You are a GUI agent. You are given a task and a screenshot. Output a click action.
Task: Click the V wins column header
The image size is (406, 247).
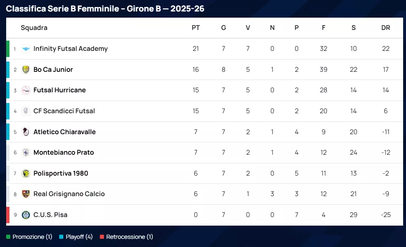pyautogui.click(x=248, y=28)
